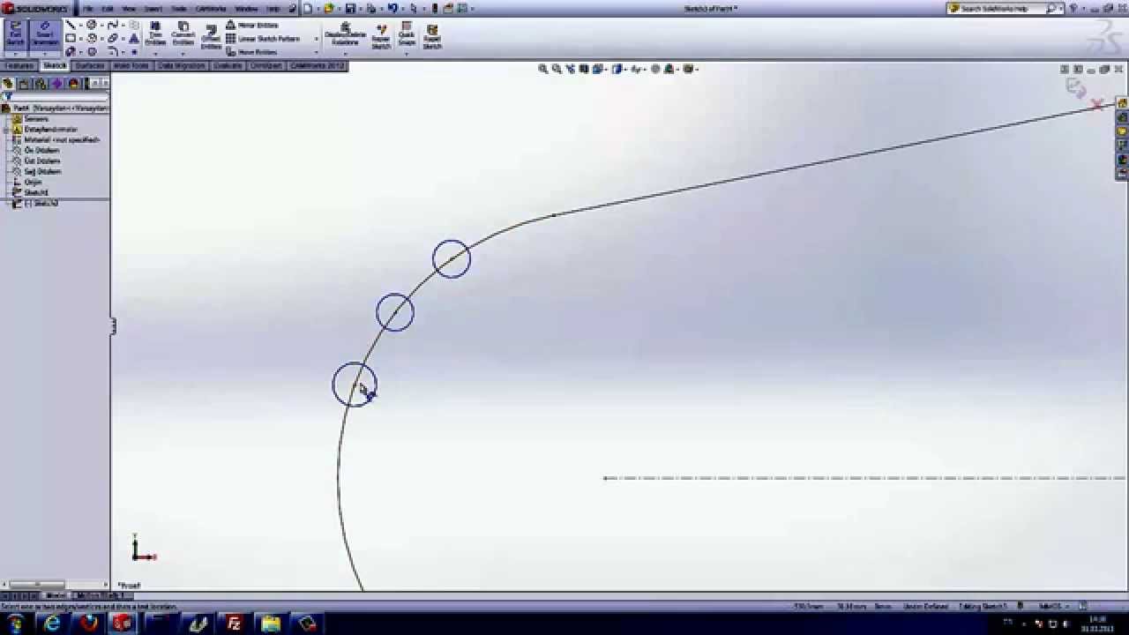Click Move Entities command
1129x635 pixels.
click(x=251, y=52)
